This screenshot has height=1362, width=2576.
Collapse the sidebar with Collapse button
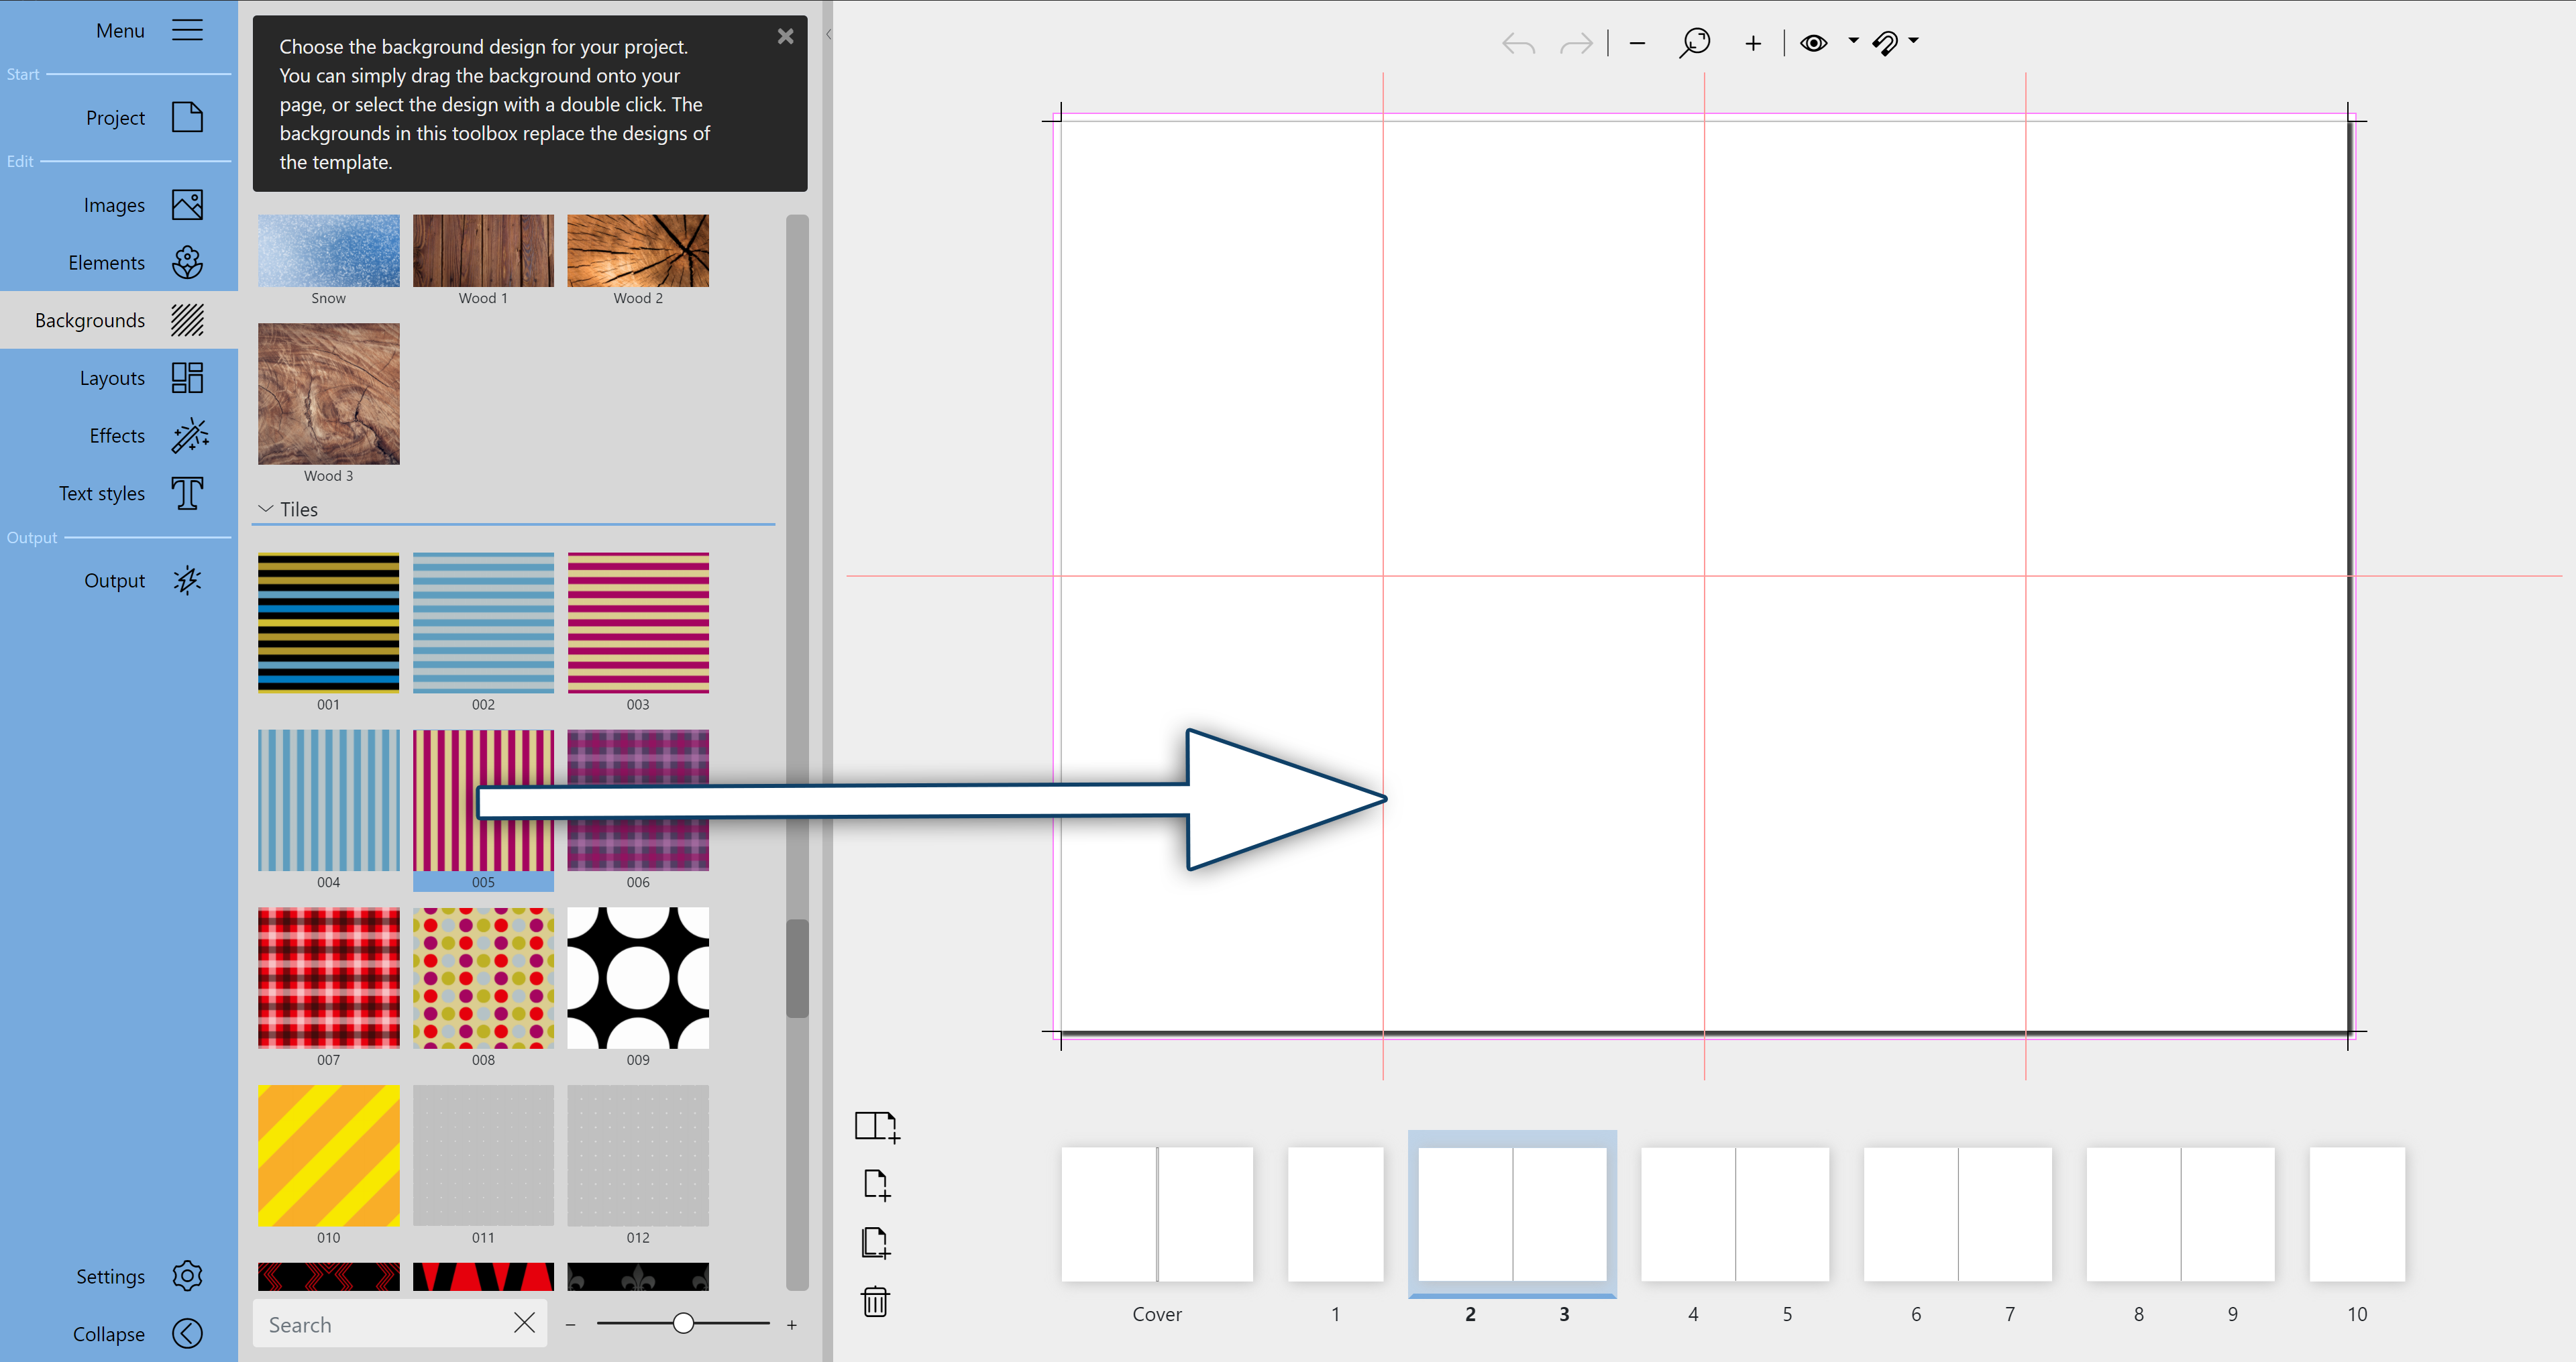187,1334
